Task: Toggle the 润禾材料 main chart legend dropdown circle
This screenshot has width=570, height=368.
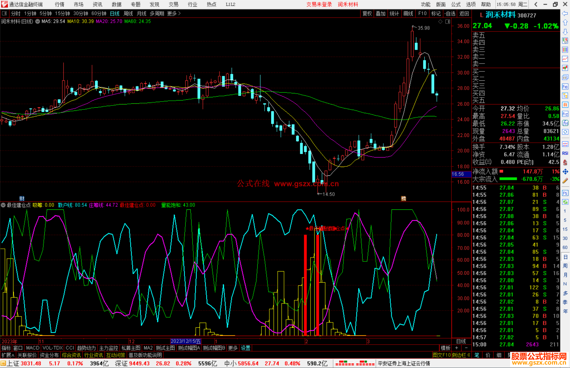Action: 38,21
